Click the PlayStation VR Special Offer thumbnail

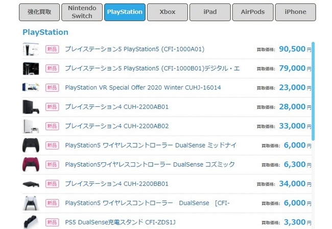(x=31, y=87)
